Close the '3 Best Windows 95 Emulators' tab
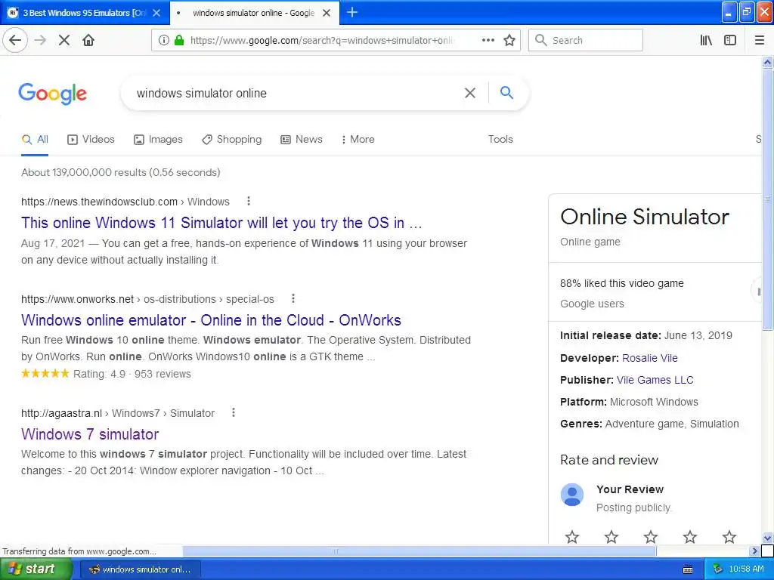Image resolution: width=774 pixels, height=580 pixels. point(156,13)
